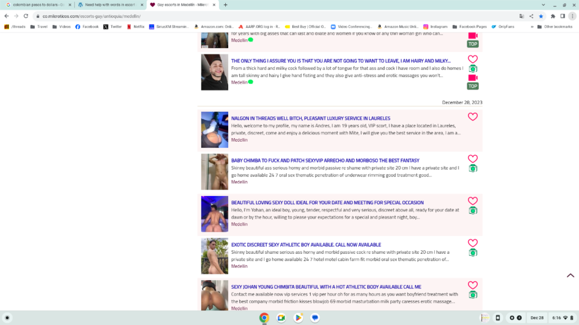Open the Extensions puzzle icon
Viewport: 579px width, 325px height.
point(553,16)
